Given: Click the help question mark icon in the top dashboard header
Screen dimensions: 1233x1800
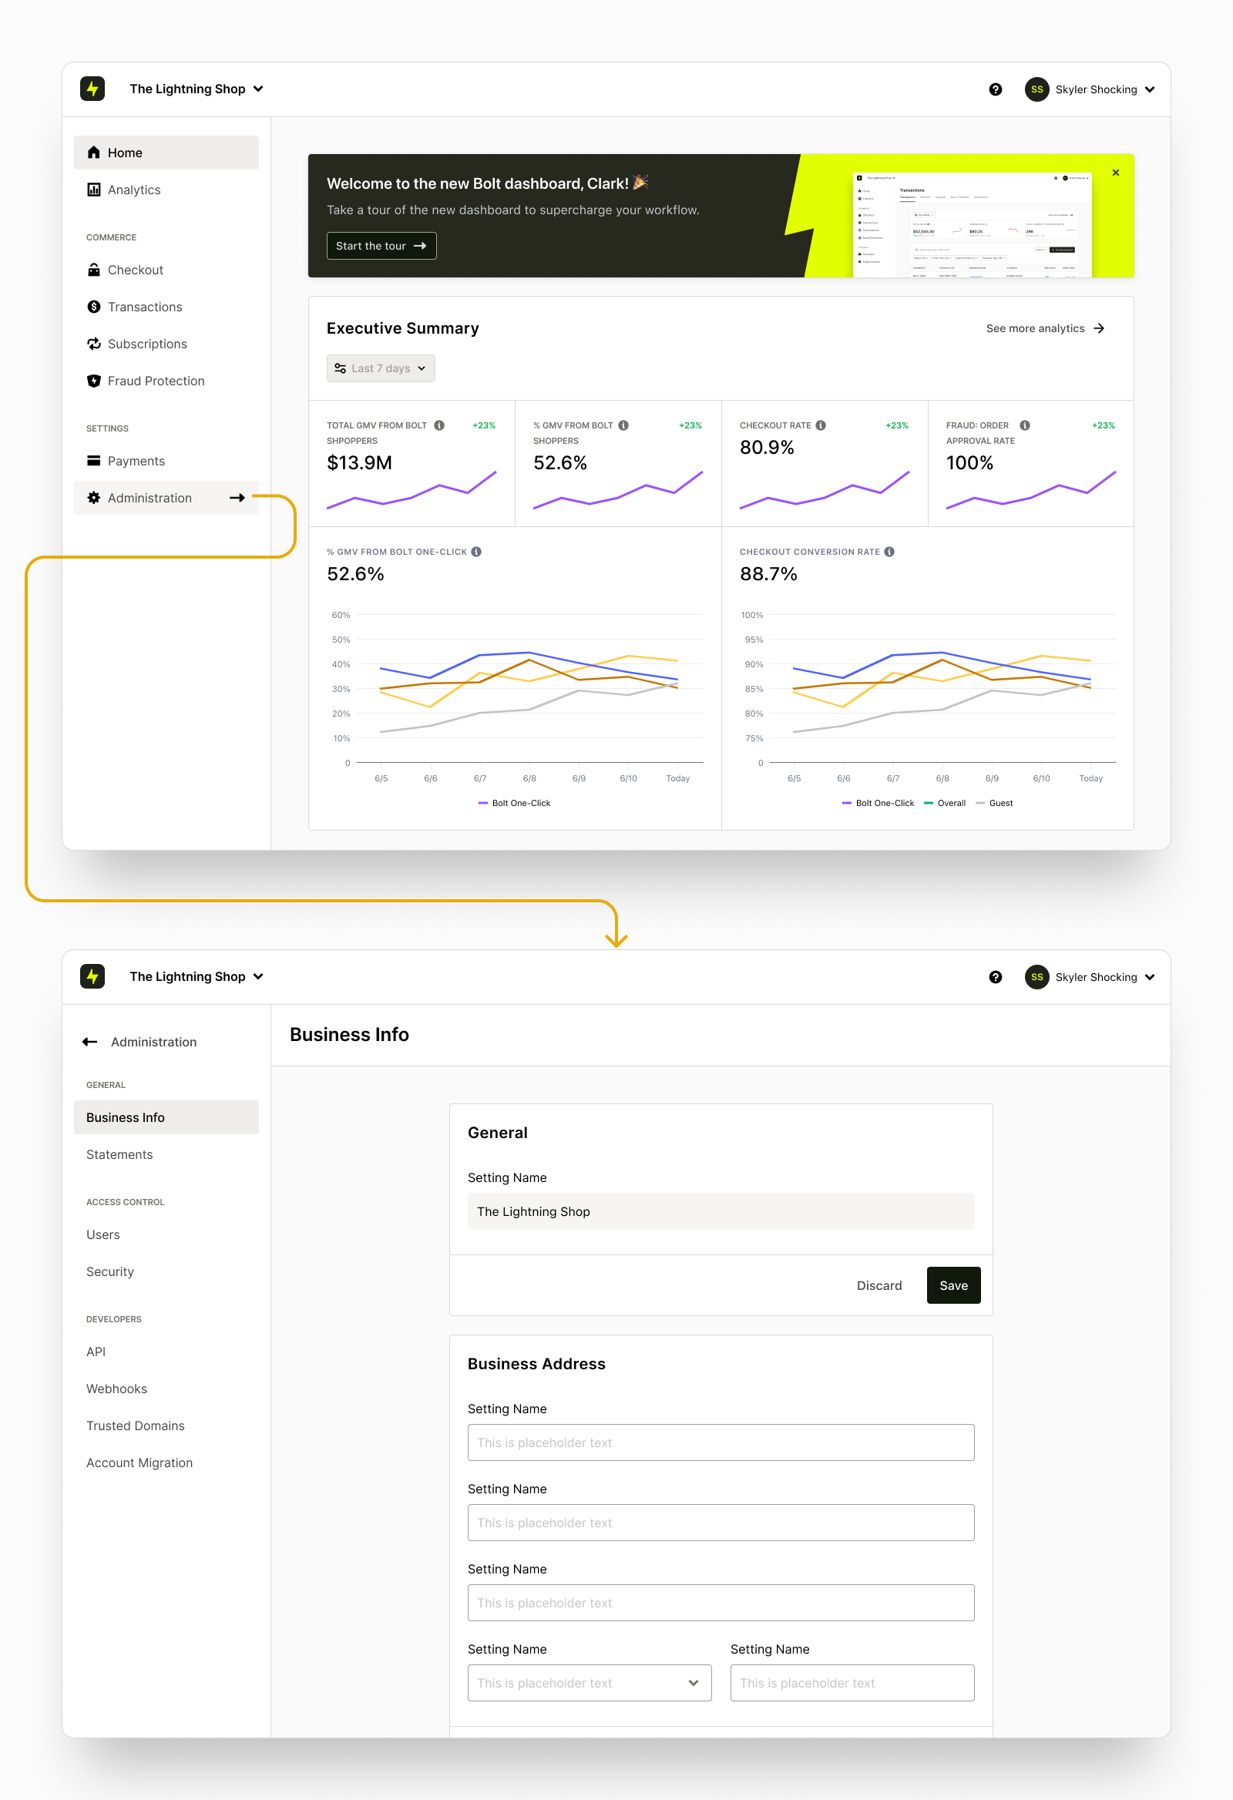Looking at the screenshot, I should [995, 90].
